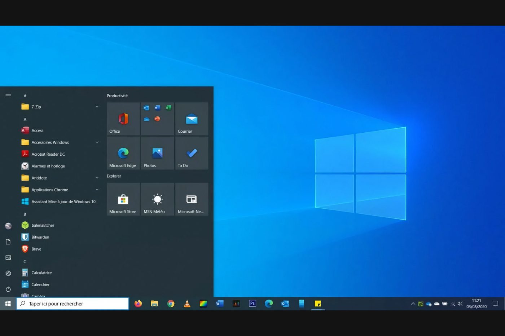Open Outlook from the taskbar
This screenshot has width=505, height=336.
pos(285,304)
